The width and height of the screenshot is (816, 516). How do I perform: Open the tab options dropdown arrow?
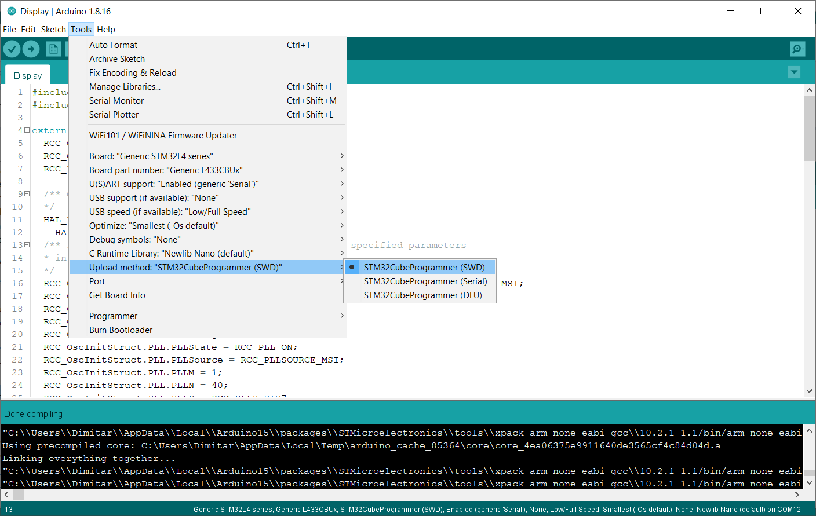[x=795, y=72]
